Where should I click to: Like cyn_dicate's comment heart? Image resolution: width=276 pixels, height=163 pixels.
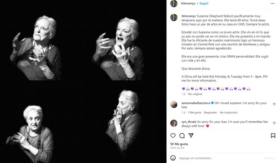(274, 123)
